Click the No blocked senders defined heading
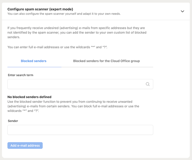 tap(29, 97)
